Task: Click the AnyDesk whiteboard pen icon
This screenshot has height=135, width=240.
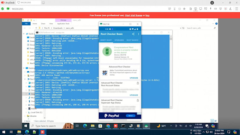Action: (230, 9)
